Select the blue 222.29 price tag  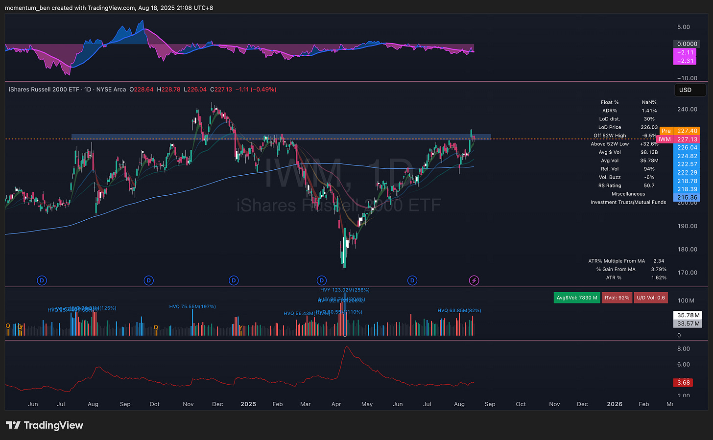pos(687,173)
